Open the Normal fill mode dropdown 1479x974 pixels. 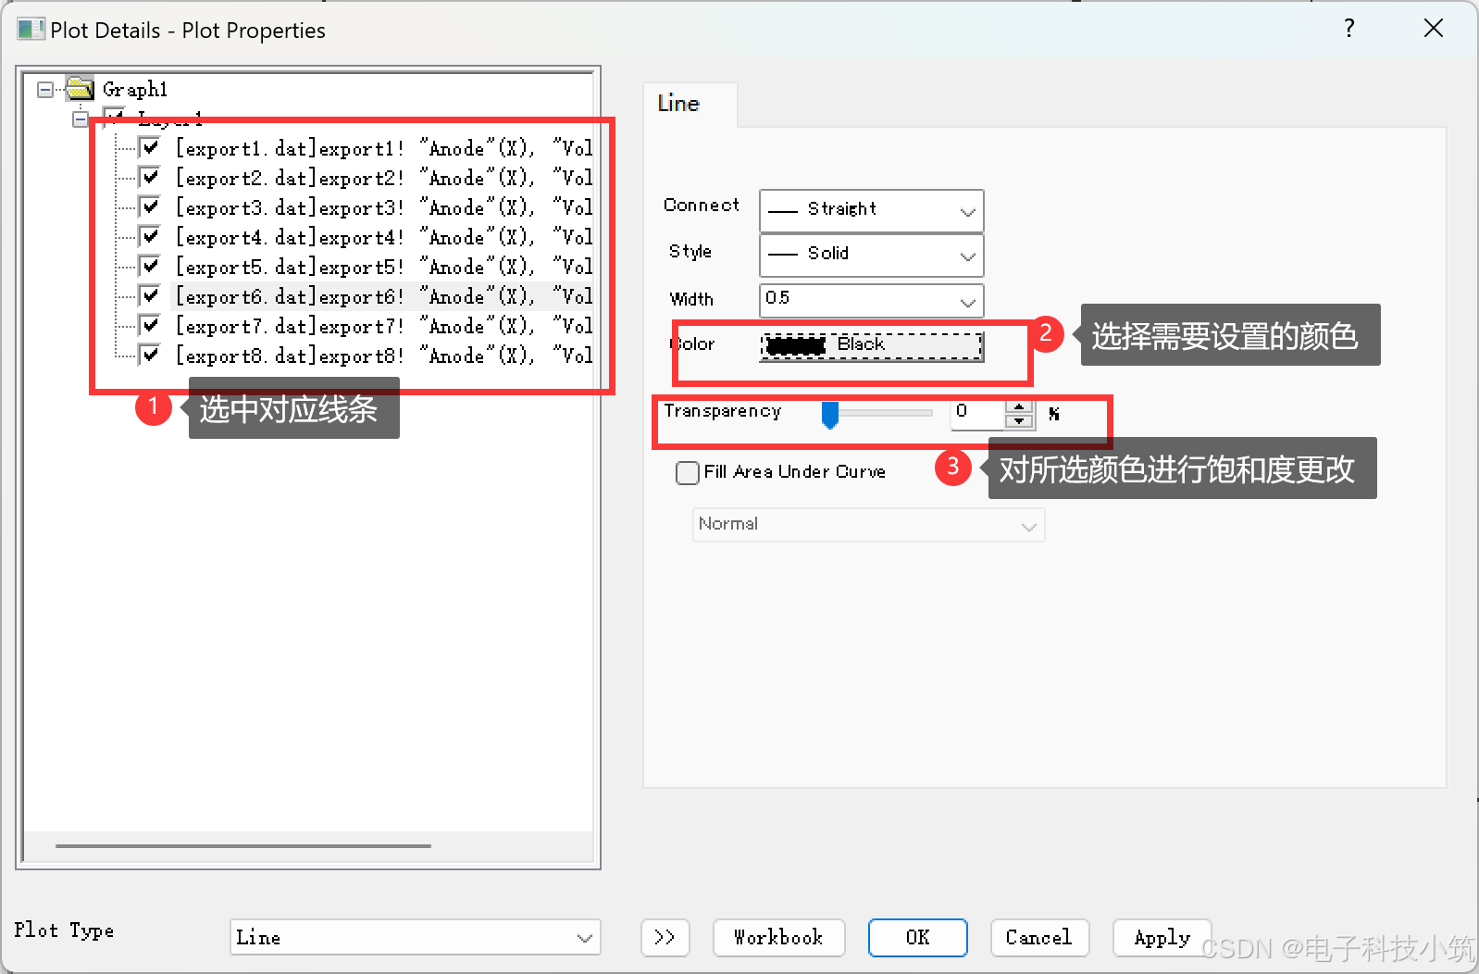(868, 525)
